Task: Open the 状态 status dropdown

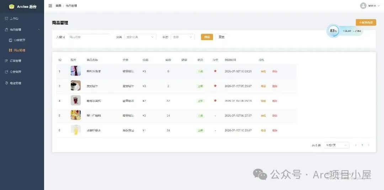Action: (x=183, y=37)
